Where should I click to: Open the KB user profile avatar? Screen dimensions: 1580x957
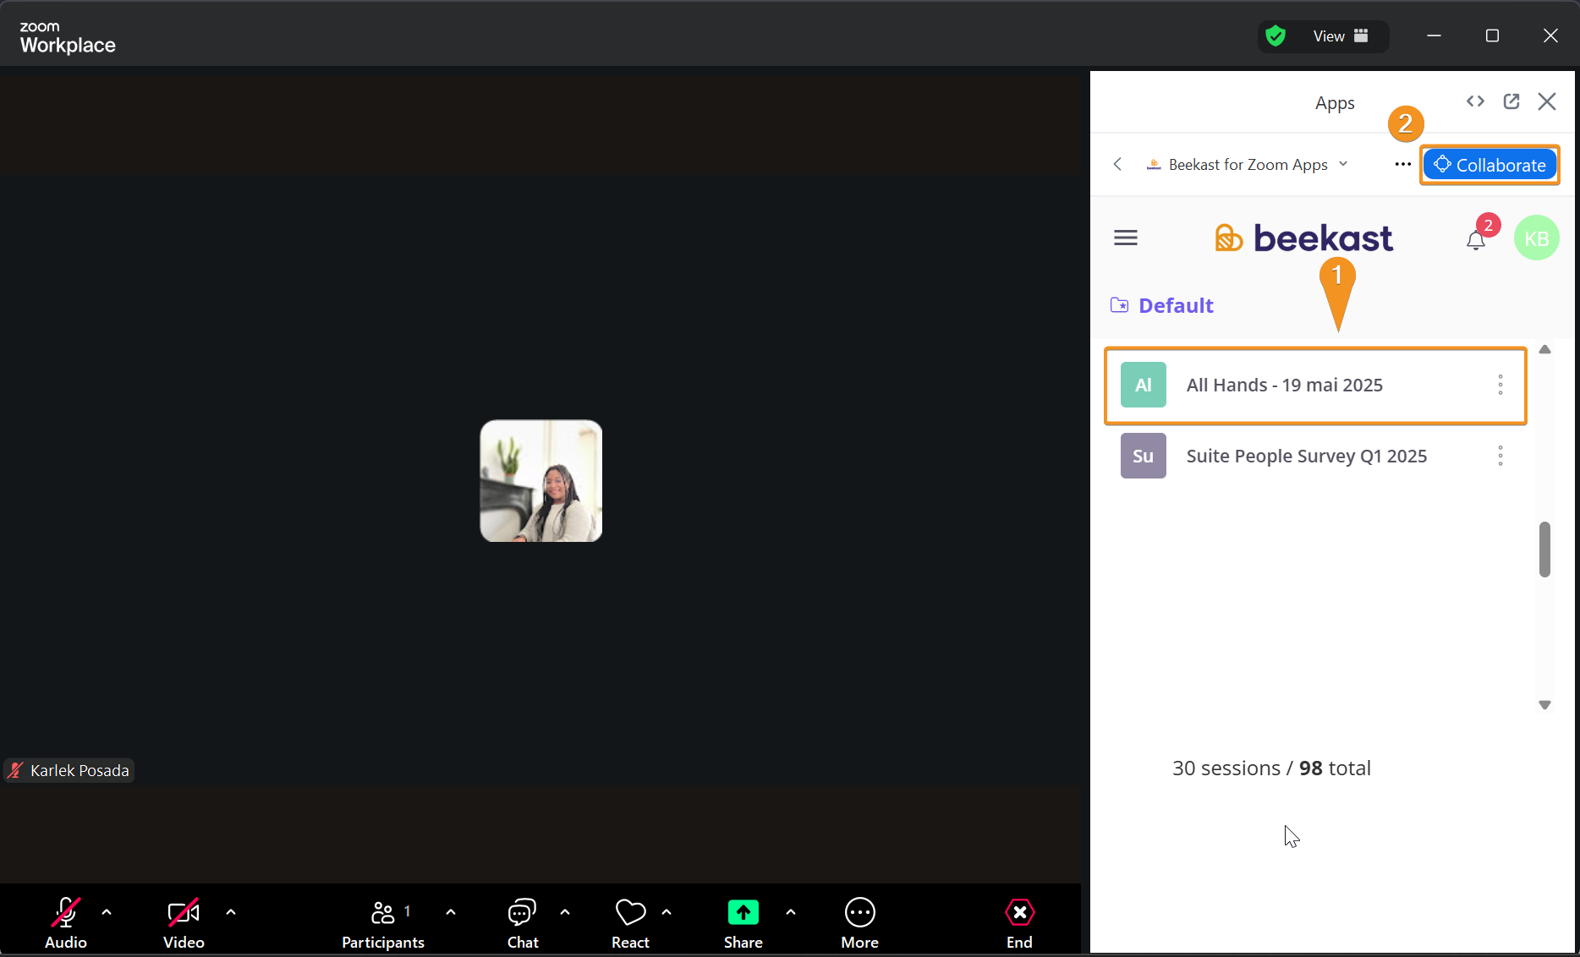[1536, 238]
